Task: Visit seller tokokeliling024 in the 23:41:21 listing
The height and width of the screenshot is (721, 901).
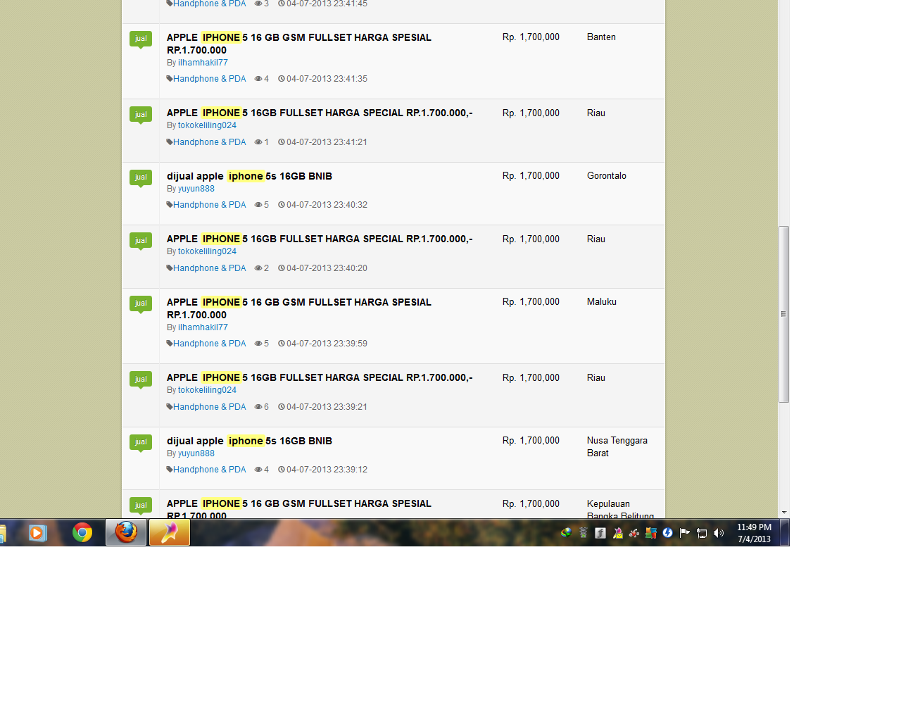Action: click(x=207, y=125)
